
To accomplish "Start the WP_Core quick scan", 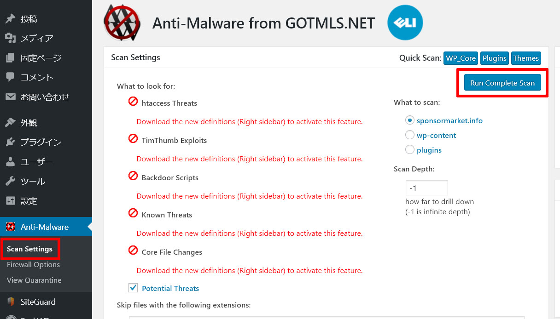I will [x=461, y=58].
